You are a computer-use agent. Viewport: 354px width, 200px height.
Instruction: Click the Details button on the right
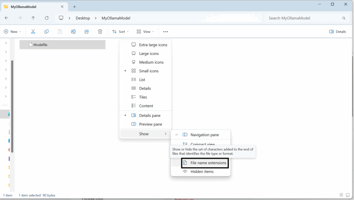coord(337,31)
